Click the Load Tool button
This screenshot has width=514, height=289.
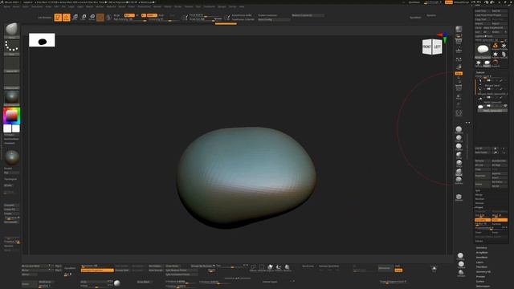pos(483,10)
